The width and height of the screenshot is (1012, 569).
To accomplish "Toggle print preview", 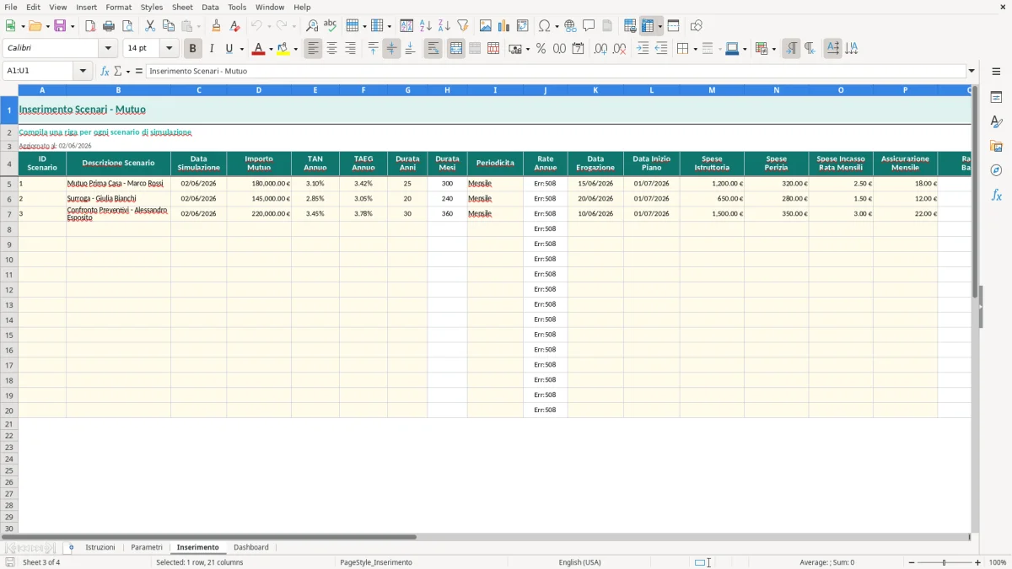I will coord(127,26).
